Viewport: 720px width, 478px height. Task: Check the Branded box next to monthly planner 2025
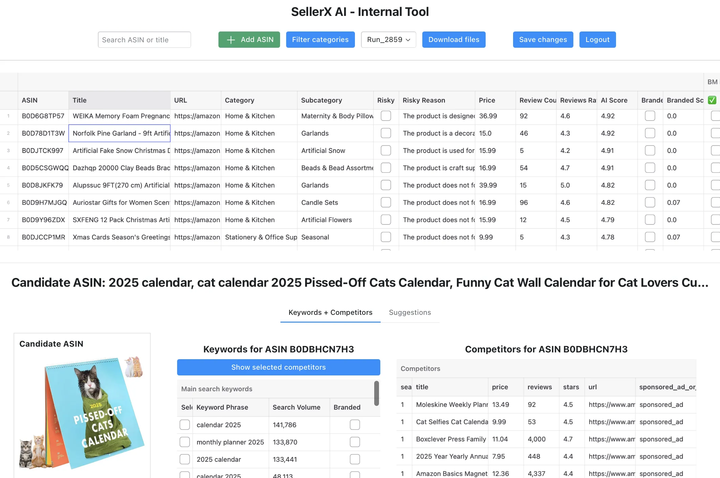click(355, 442)
